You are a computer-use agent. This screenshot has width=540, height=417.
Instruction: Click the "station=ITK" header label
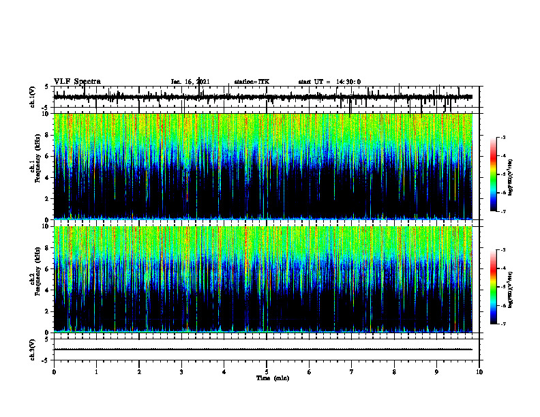[x=252, y=82]
